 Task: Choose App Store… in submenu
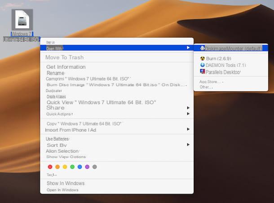point(211,82)
